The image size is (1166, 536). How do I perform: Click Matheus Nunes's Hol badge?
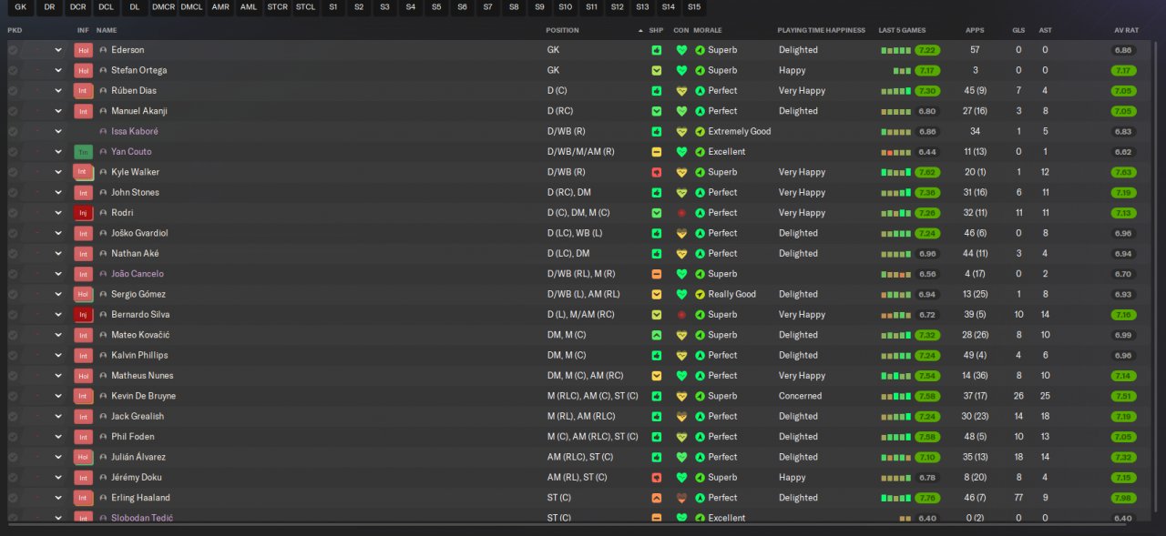pyautogui.click(x=84, y=376)
